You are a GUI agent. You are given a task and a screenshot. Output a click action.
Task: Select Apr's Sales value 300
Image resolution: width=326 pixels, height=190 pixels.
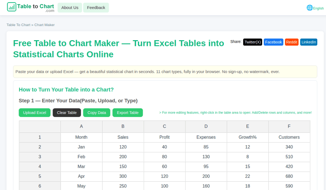tap(123, 176)
